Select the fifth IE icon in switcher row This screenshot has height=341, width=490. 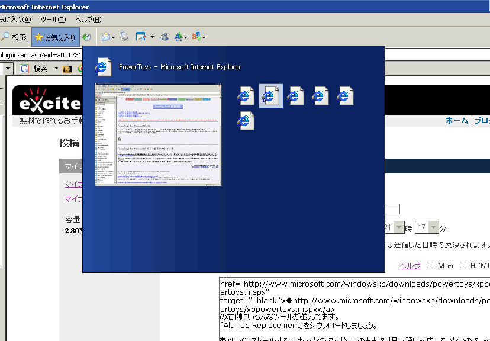[x=345, y=96]
